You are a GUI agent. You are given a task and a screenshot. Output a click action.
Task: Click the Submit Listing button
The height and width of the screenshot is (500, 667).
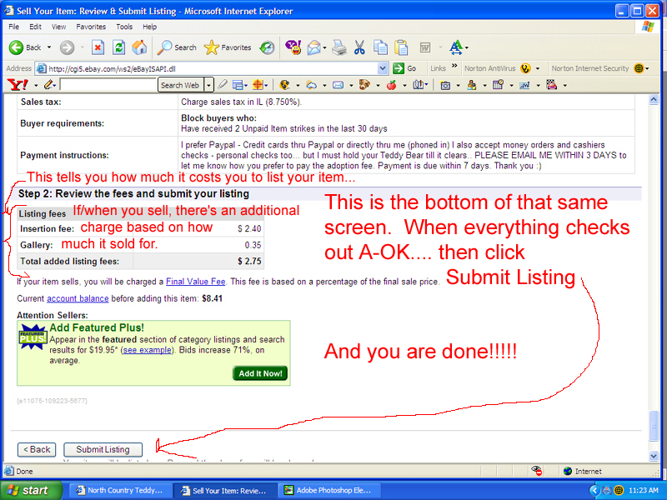click(x=103, y=449)
